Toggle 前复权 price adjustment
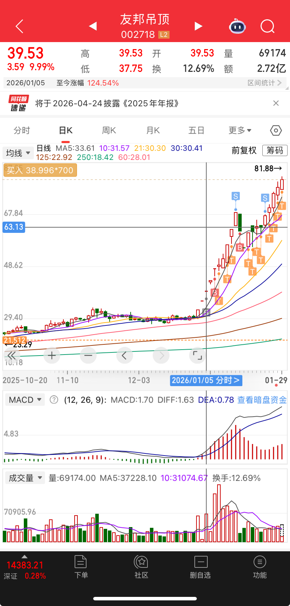The width and height of the screenshot is (290, 606). [x=244, y=150]
